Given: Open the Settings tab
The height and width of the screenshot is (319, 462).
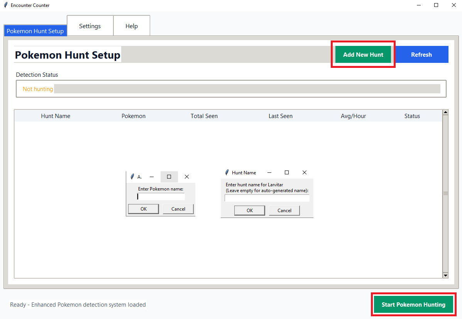Looking at the screenshot, I should tap(90, 26).
